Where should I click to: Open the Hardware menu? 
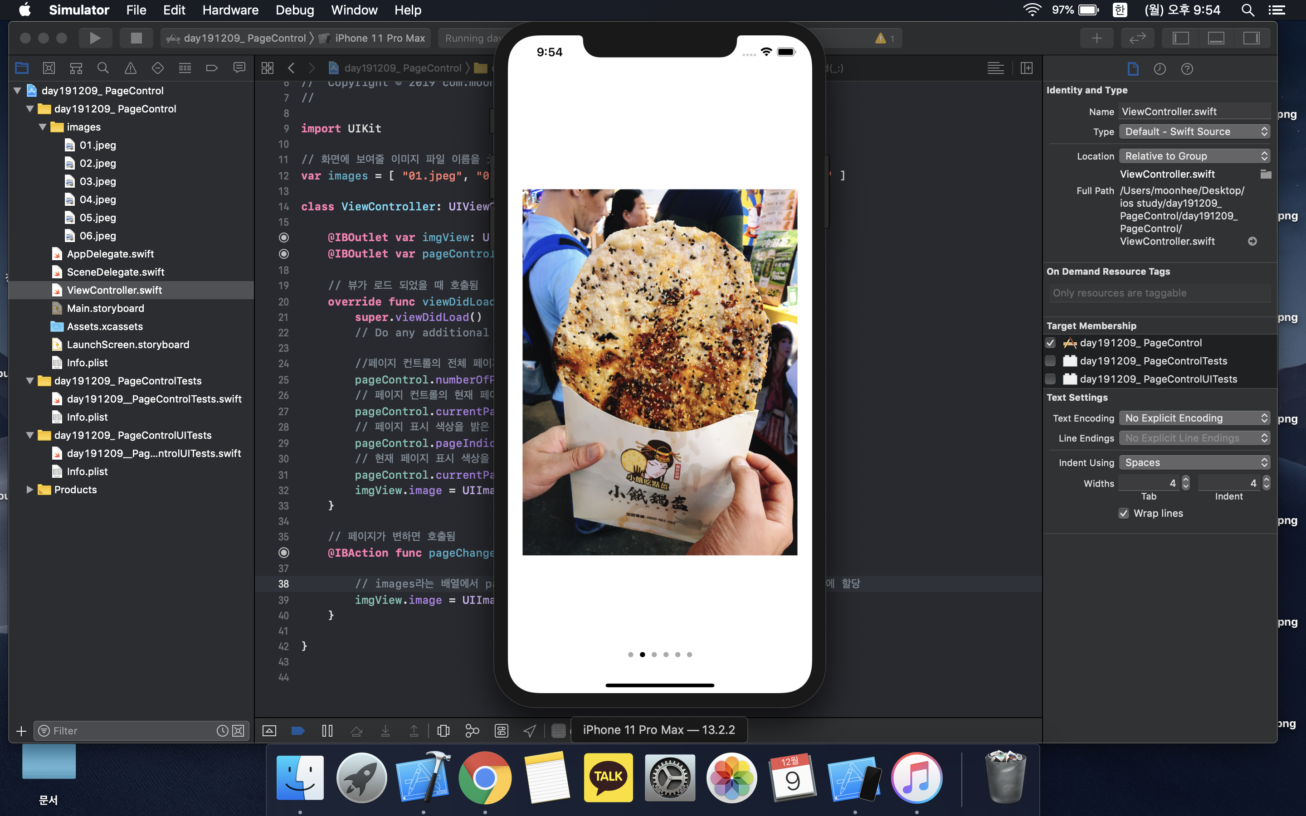[x=230, y=10]
